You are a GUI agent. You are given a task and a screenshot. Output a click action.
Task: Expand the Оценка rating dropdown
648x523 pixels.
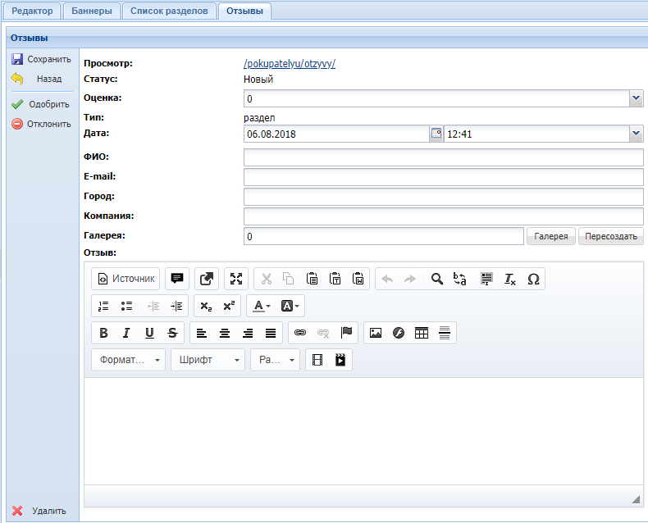636,98
